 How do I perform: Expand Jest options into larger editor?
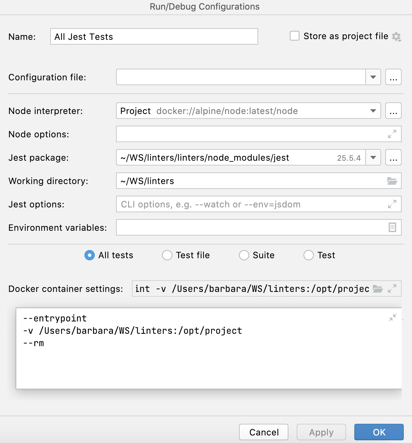(392, 204)
